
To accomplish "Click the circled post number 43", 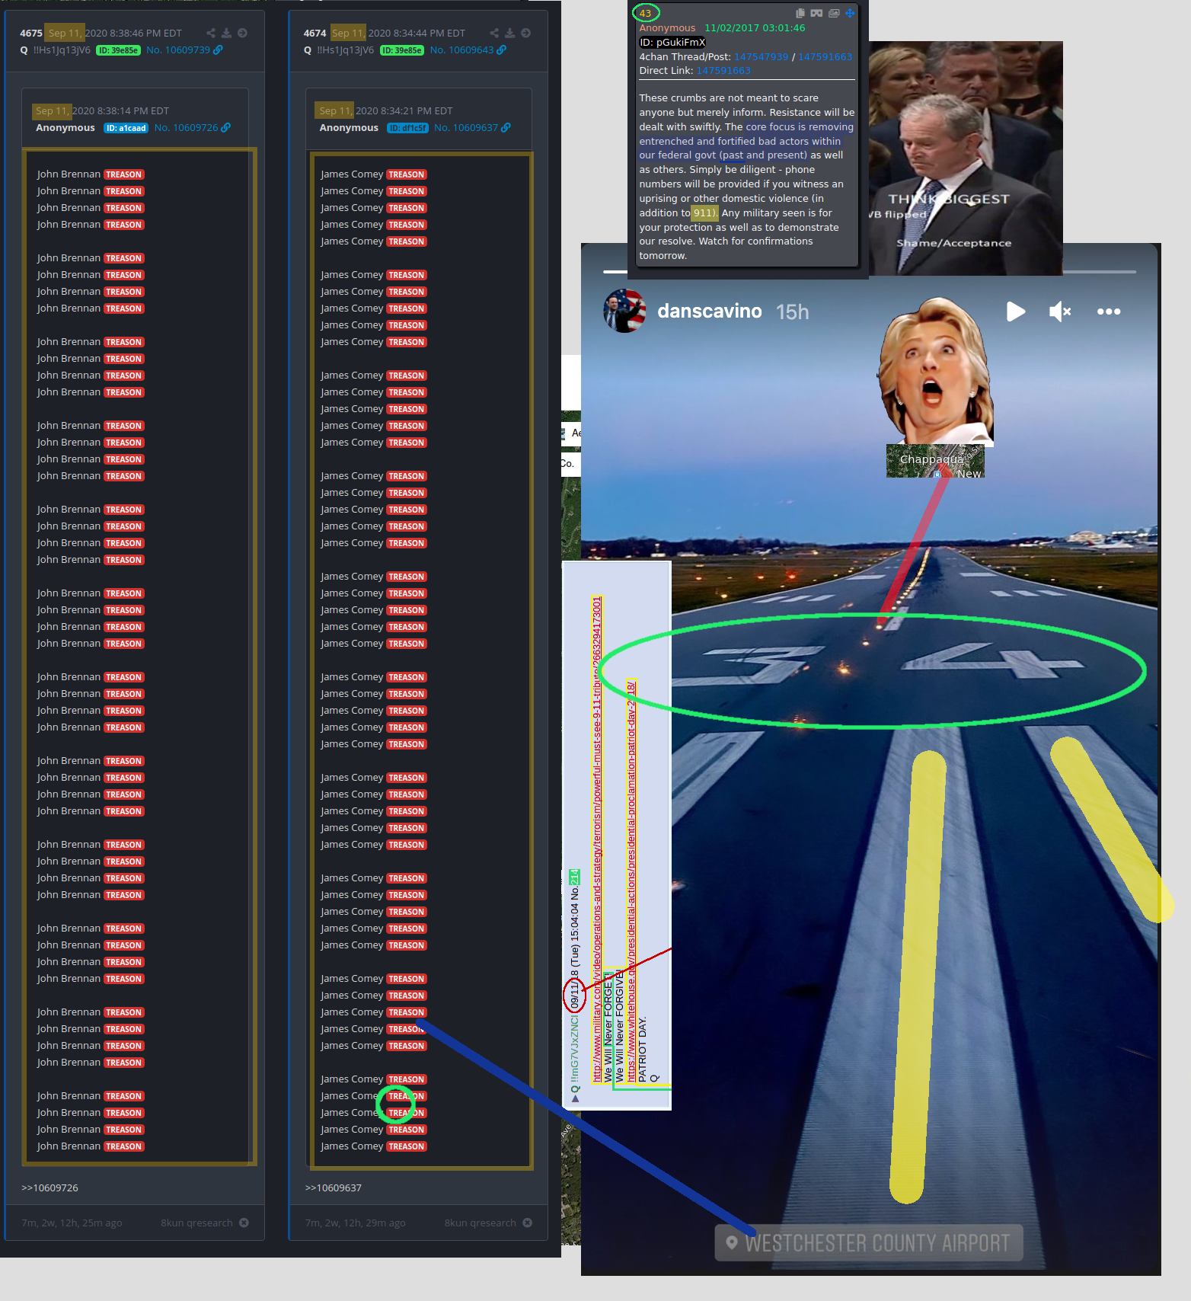I will (x=645, y=13).
